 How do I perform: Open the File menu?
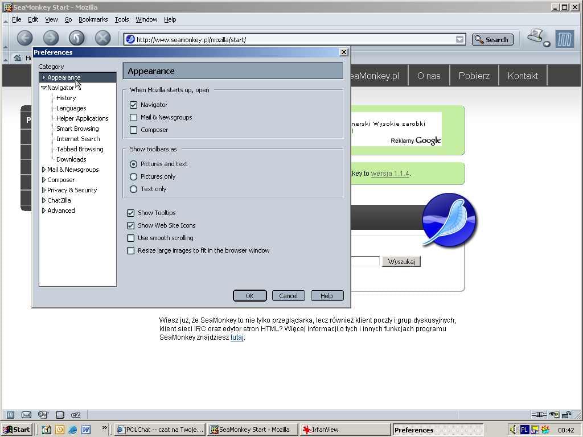click(17, 20)
